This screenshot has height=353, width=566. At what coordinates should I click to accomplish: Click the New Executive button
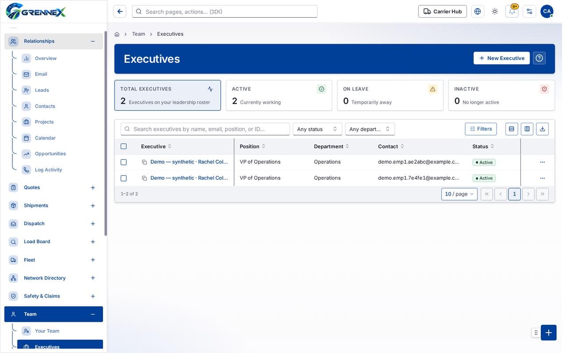pyautogui.click(x=501, y=58)
